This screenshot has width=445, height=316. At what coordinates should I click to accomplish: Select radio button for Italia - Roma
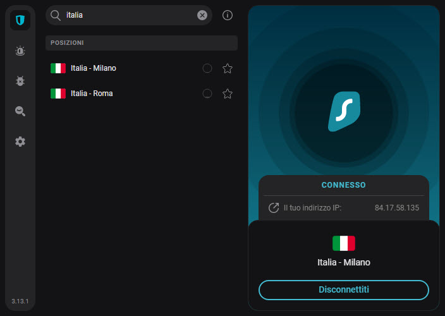coord(207,94)
